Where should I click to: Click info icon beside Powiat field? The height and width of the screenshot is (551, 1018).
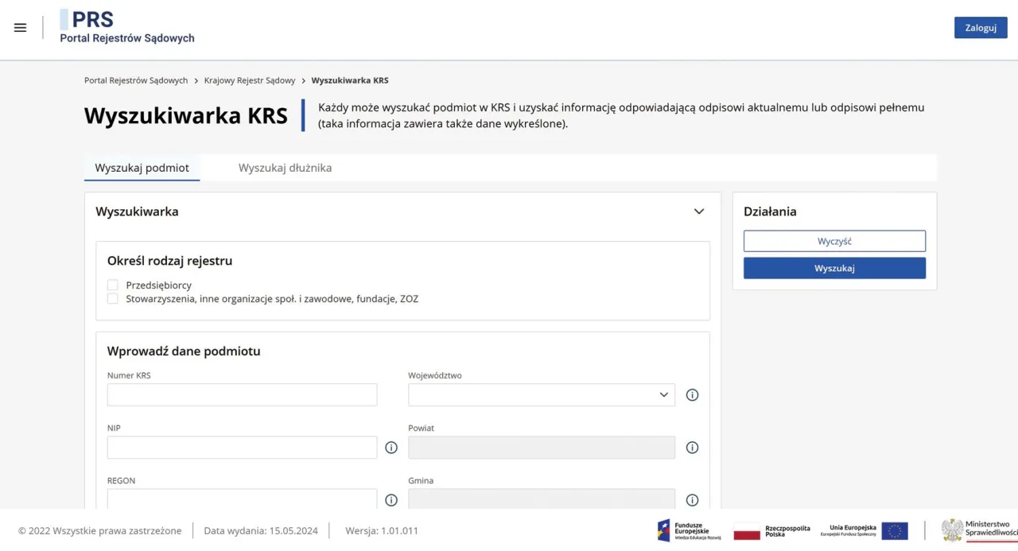(x=692, y=448)
